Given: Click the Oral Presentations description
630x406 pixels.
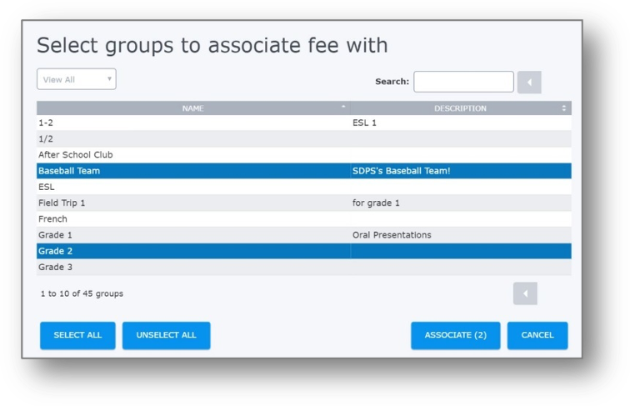Looking at the screenshot, I should (x=392, y=235).
